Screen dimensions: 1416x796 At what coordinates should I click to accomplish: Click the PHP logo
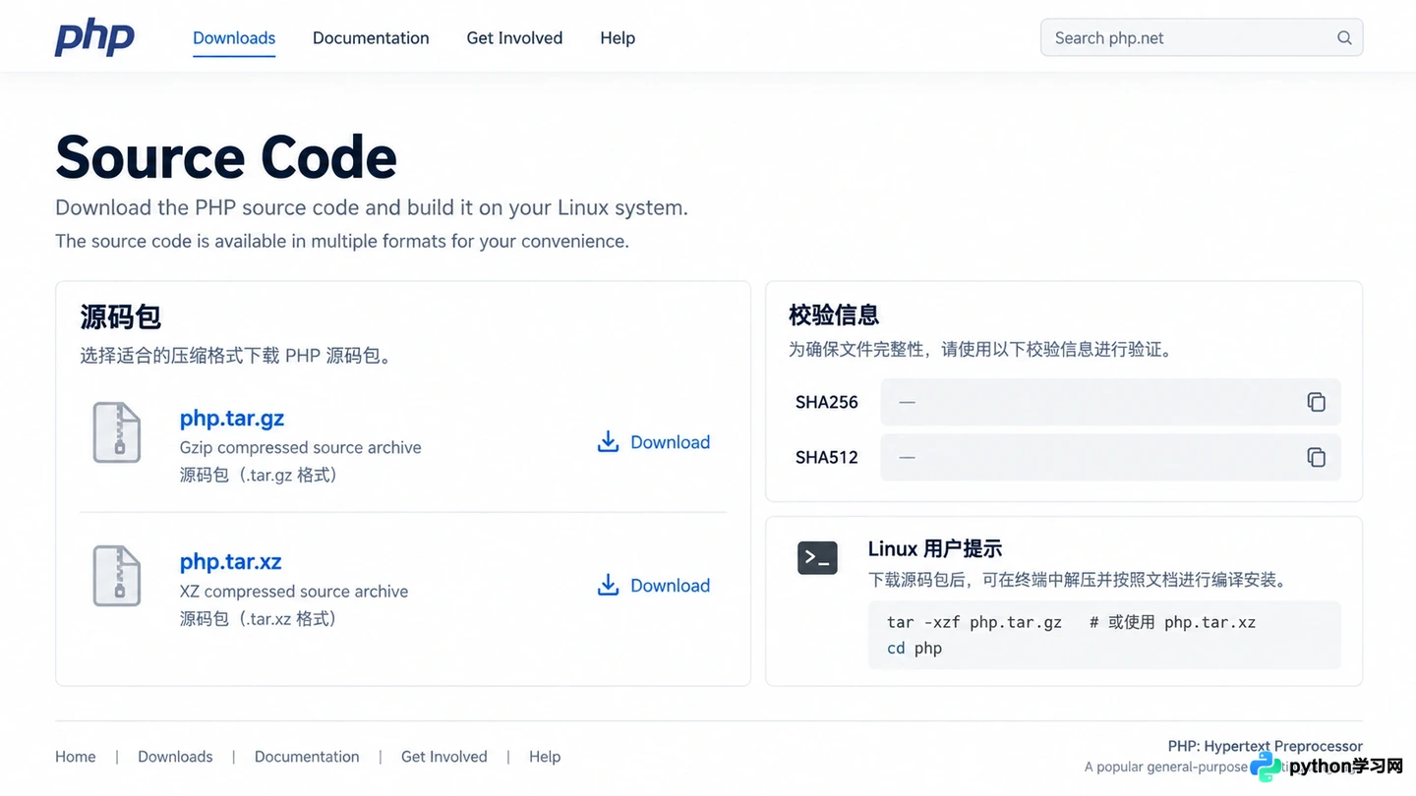(94, 38)
